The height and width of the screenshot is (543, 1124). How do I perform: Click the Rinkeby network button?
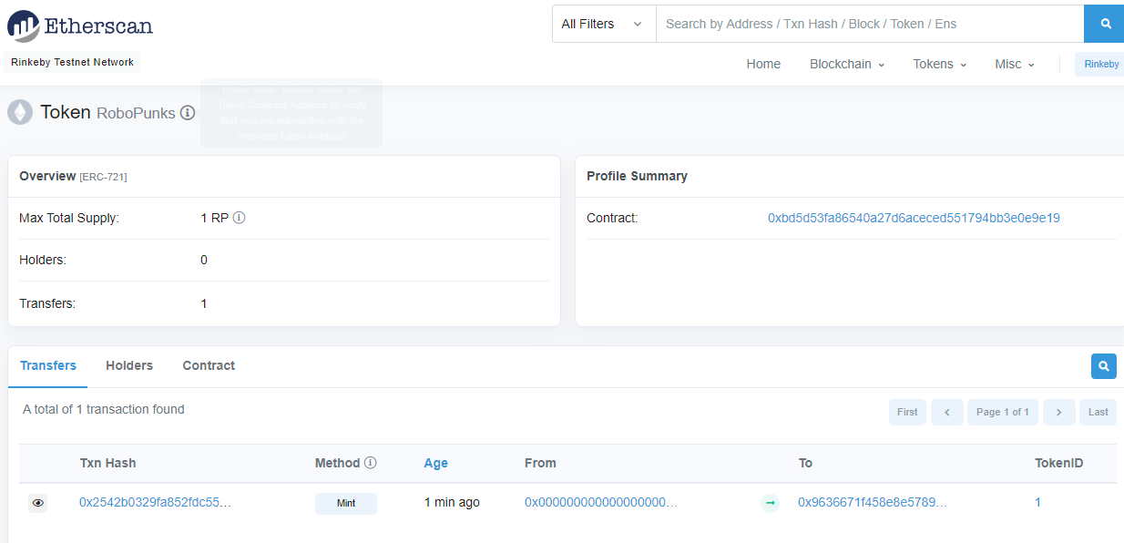pos(1099,64)
